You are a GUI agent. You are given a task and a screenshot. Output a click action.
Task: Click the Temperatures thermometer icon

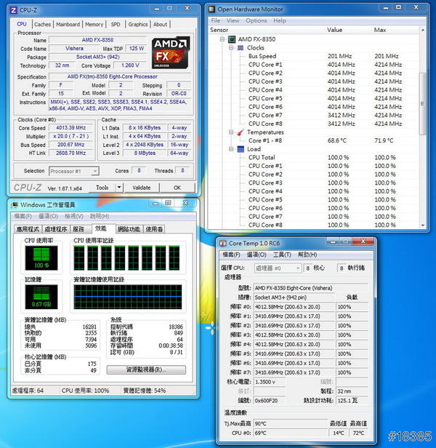tap(241, 132)
